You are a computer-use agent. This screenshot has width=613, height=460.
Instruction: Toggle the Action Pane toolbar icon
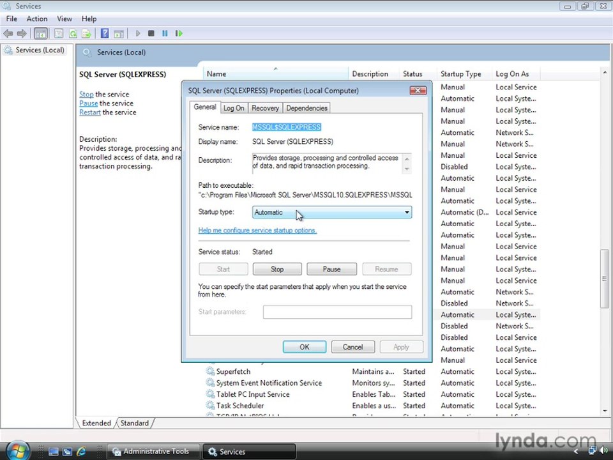tap(119, 34)
